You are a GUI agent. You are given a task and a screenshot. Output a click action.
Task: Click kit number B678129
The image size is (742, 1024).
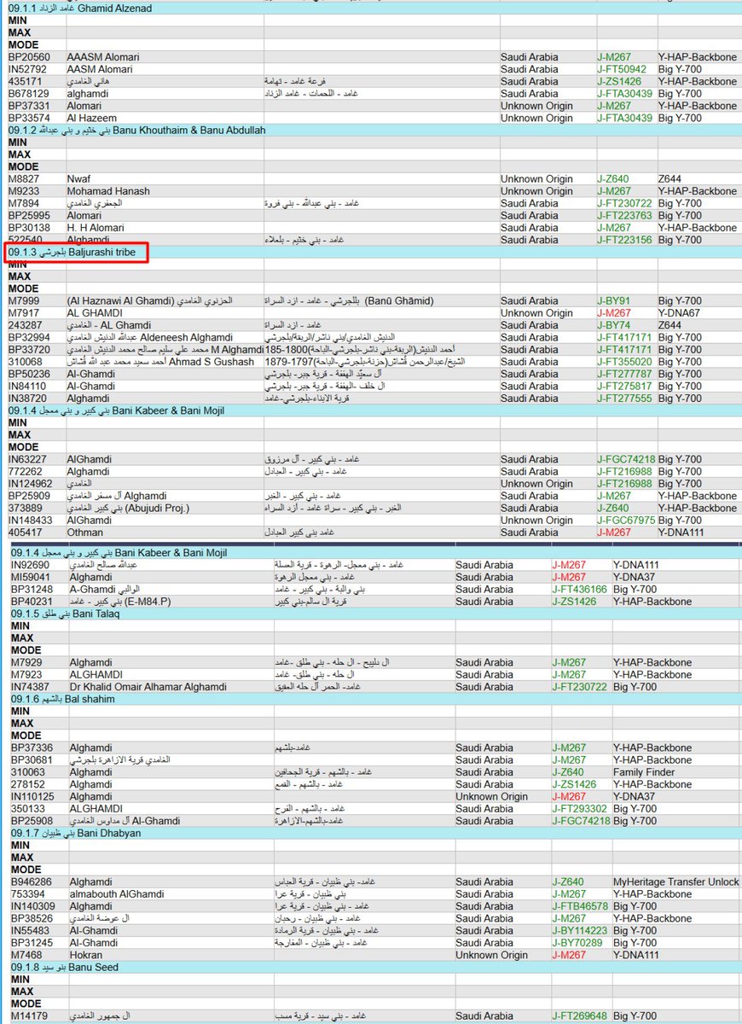coord(27,94)
